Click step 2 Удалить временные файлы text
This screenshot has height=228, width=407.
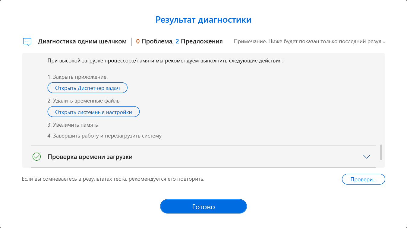[x=84, y=101]
